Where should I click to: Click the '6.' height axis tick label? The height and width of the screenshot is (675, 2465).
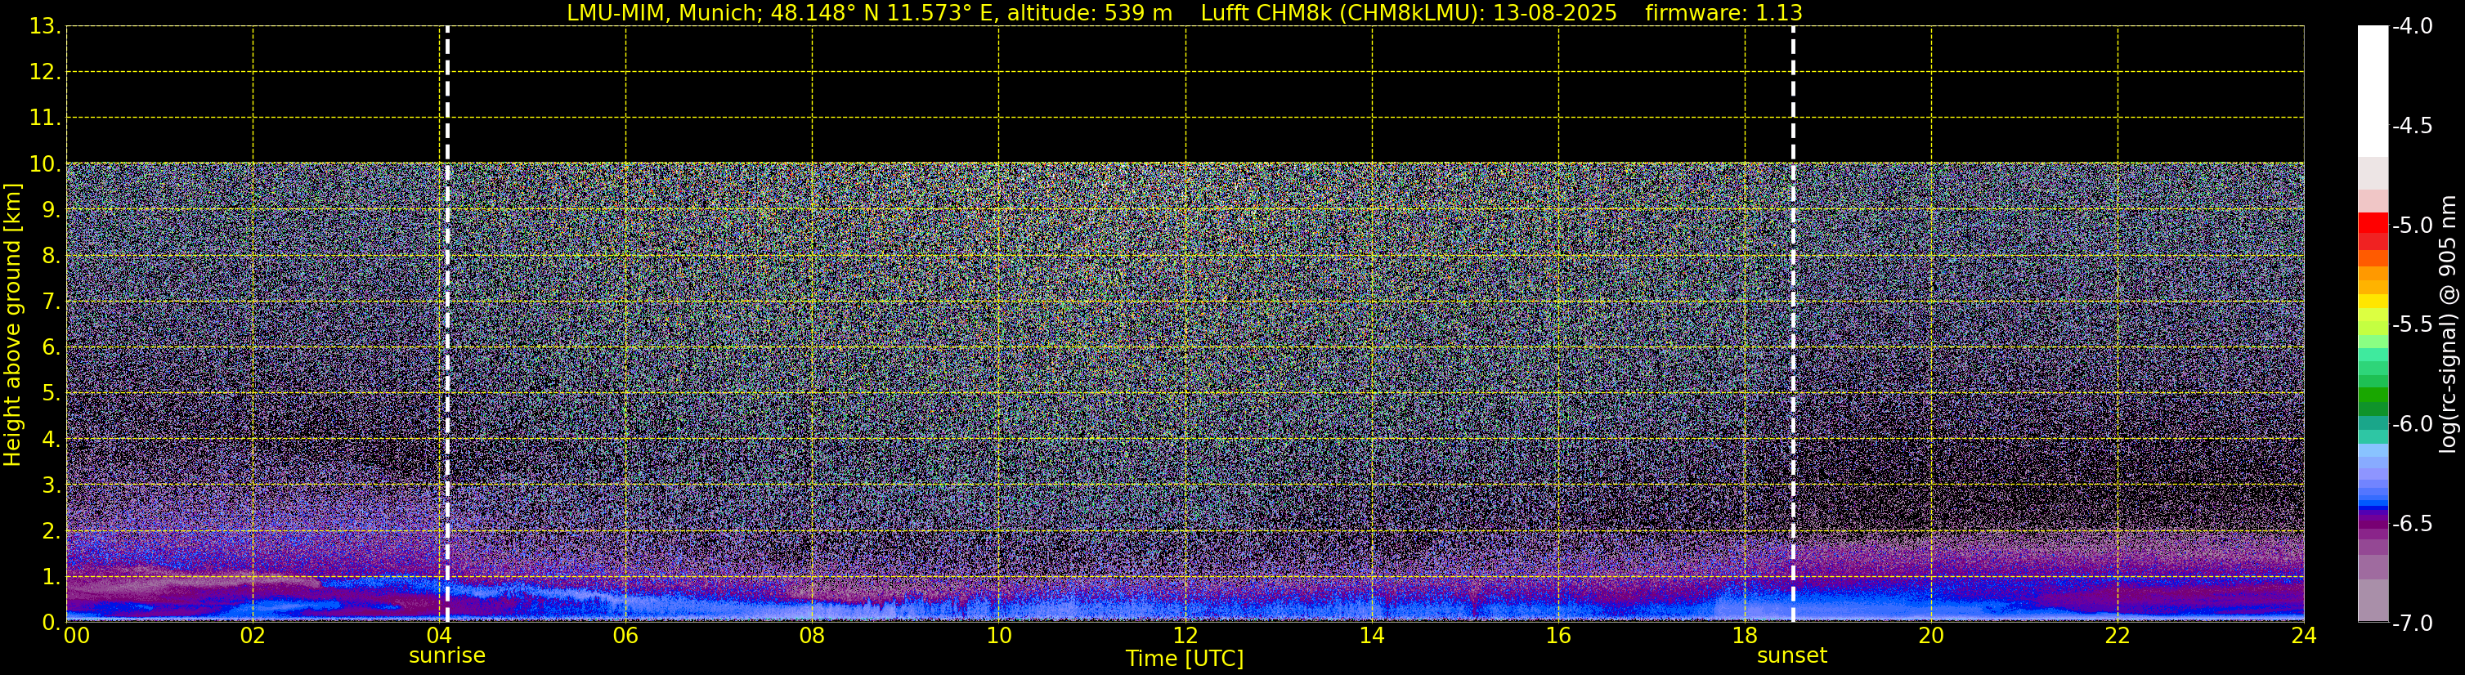click(x=50, y=348)
